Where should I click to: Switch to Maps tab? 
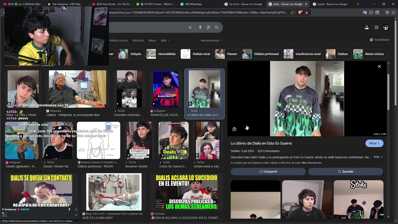point(152,40)
